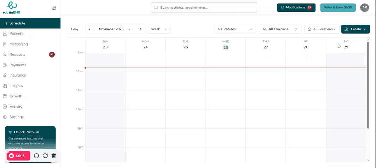Click the Refer & Earn $500 button
The height and width of the screenshot is (168, 376).
338,7
